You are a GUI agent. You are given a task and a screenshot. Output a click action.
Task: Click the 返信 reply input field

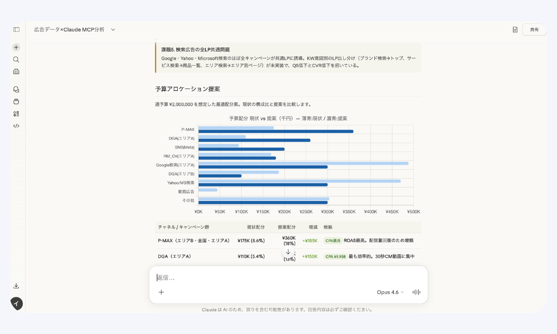click(x=278, y=278)
